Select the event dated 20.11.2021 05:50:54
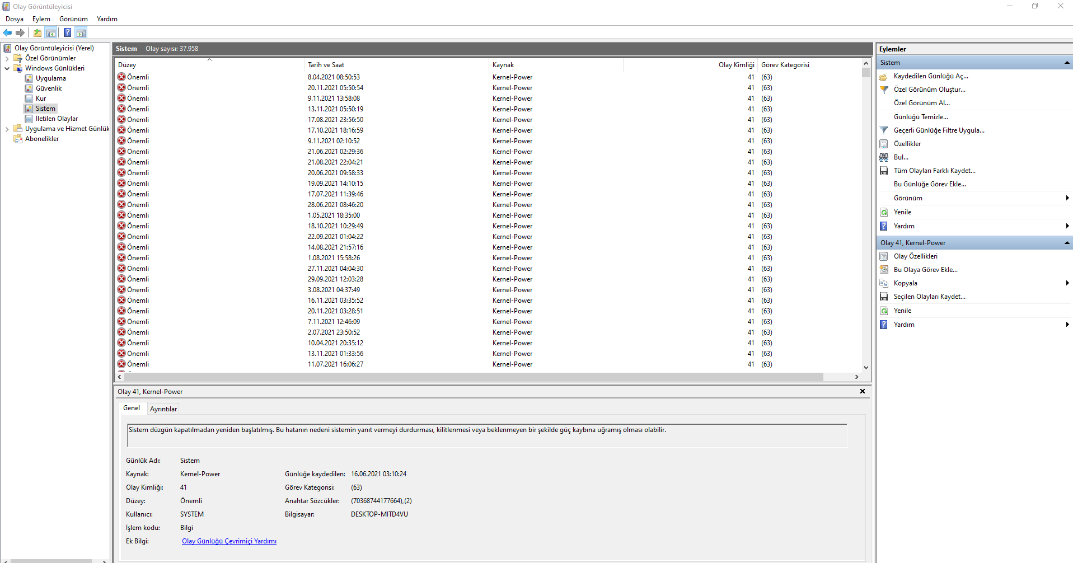 (488, 88)
